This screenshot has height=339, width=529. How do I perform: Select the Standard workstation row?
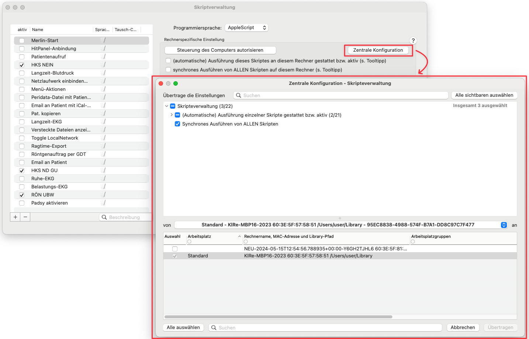click(x=340, y=256)
